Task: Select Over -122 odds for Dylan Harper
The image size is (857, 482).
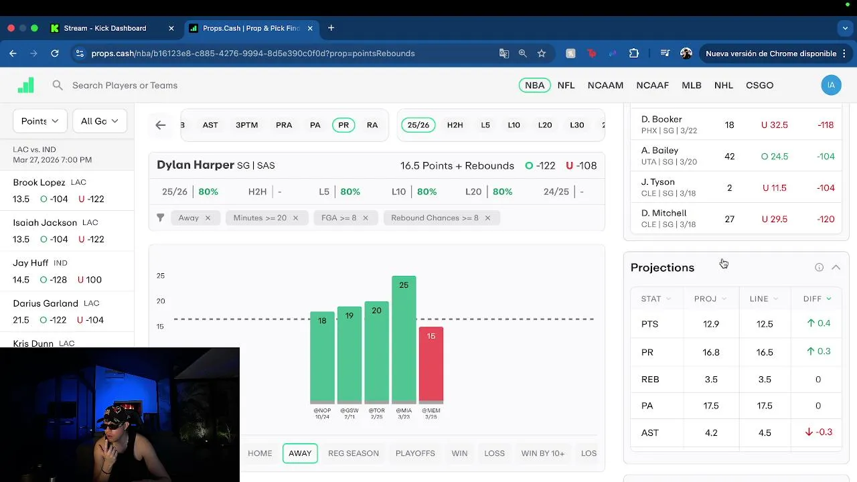Action: (540, 165)
